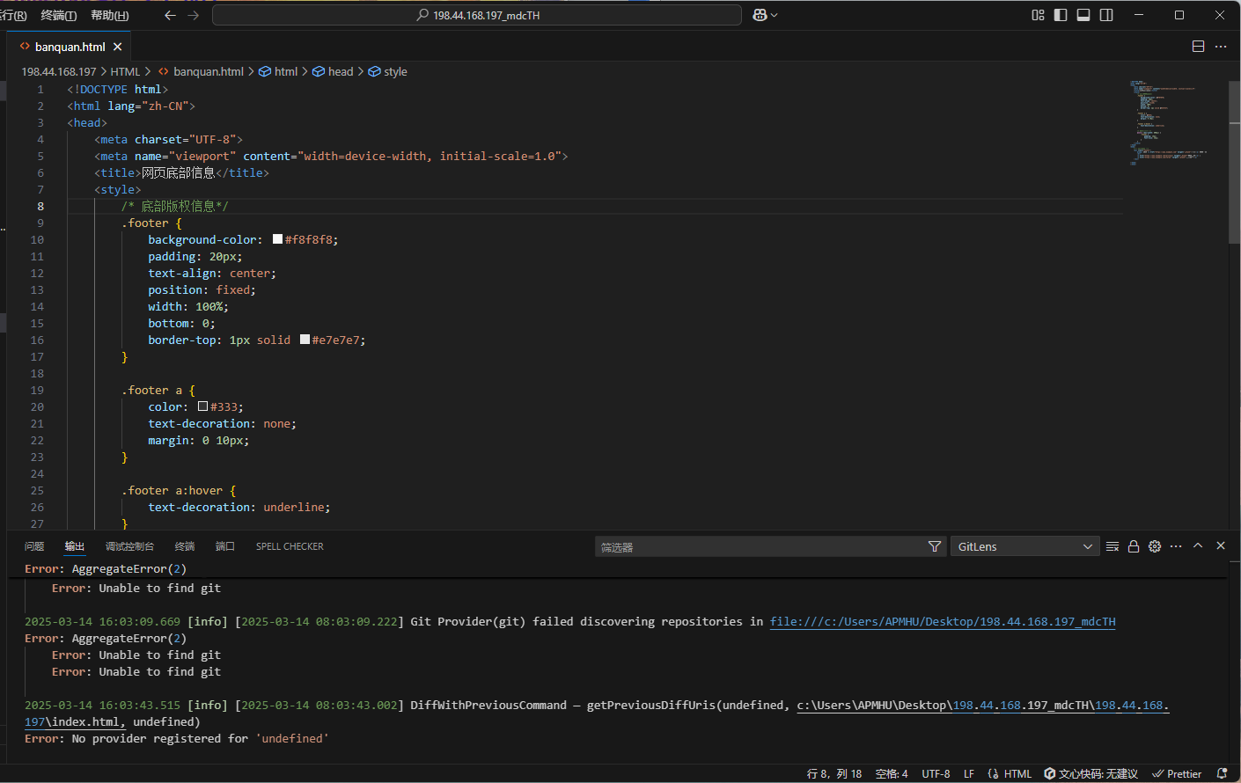Toggle output auto-scroll lock icon
The width and height of the screenshot is (1241, 783).
click(x=1134, y=546)
